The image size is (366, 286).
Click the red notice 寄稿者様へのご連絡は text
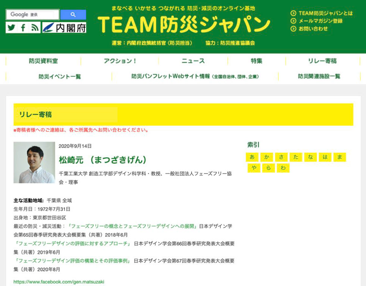point(81,130)
